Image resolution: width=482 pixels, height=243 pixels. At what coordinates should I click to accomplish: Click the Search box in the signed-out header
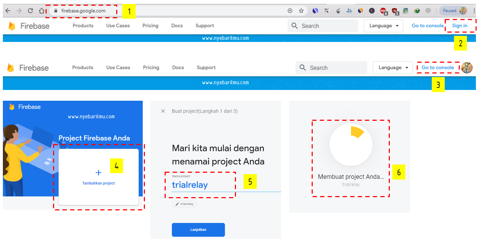pos(323,26)
